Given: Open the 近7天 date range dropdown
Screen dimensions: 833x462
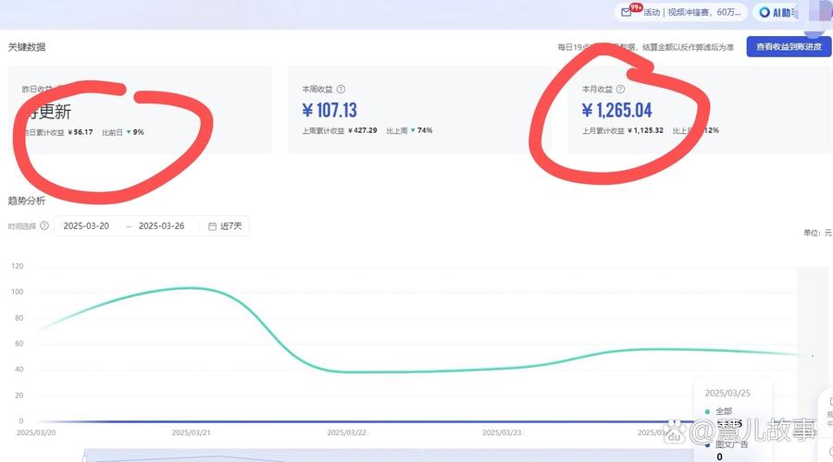Looking at the screenshot, I should [226, 225].
